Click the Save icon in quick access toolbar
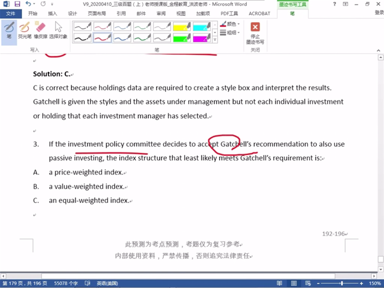 [x=17, y=4]
